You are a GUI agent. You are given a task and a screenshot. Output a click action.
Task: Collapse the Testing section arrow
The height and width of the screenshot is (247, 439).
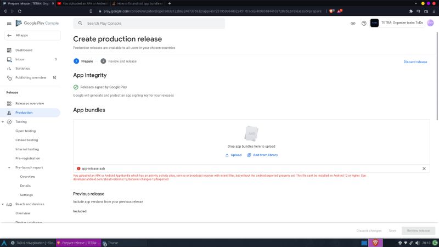(3, 122)
